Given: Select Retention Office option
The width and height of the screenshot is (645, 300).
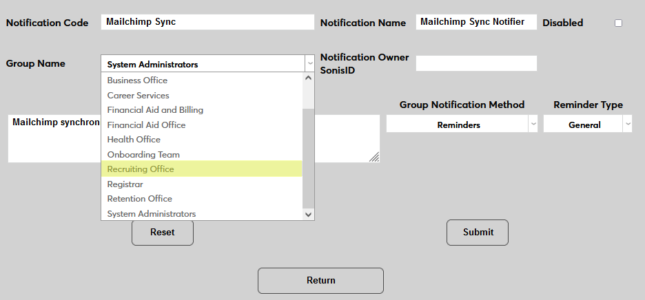Looking at the screenshot, I should coord(201,198).
